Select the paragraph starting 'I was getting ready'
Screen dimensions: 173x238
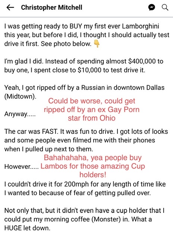[x=87, y=35]
